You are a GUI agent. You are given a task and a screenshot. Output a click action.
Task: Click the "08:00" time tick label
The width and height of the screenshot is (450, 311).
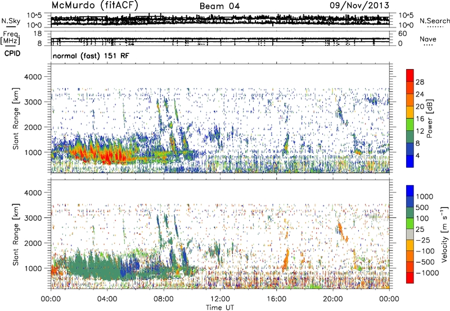(x=163, y=299)
